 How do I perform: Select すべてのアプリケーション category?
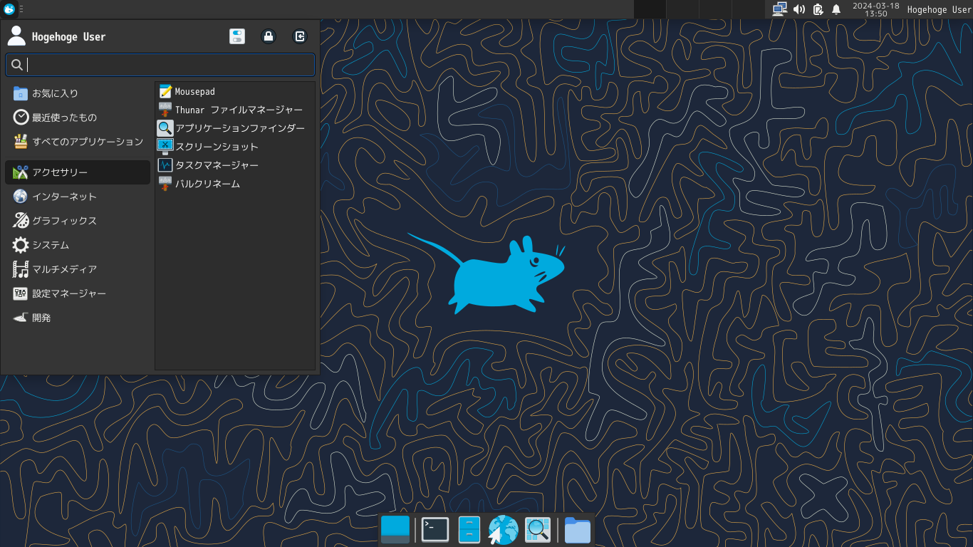tap(78, 142)
